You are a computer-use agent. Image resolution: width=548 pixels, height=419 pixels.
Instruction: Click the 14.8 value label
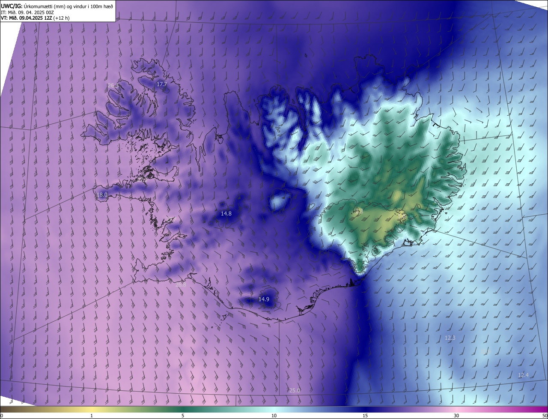[x=226, y=213]
